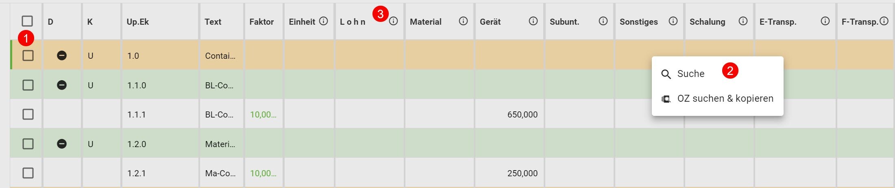Open the Material column info icon

point(463,21)
